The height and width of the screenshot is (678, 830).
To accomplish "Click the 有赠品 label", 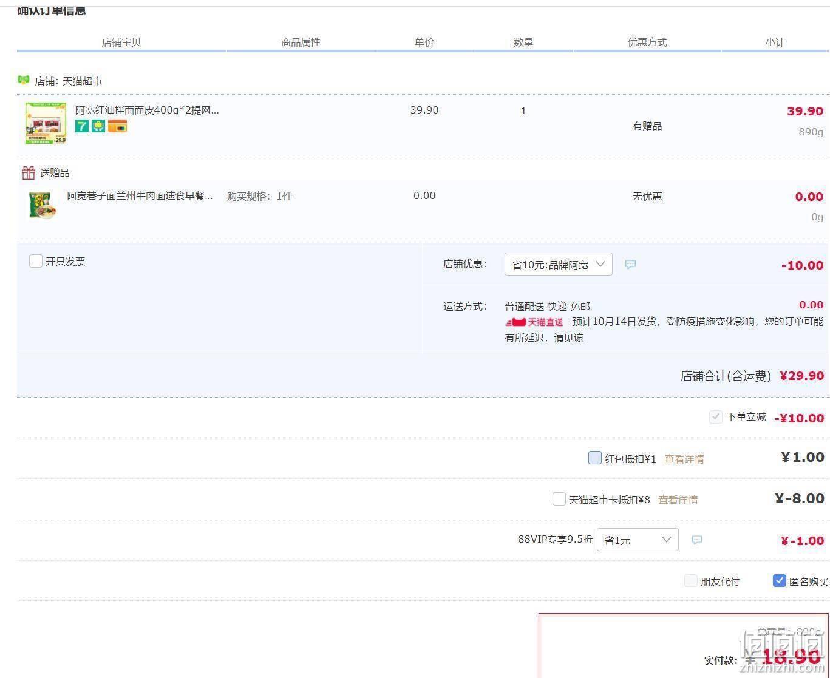I will [x=647, y=126].
